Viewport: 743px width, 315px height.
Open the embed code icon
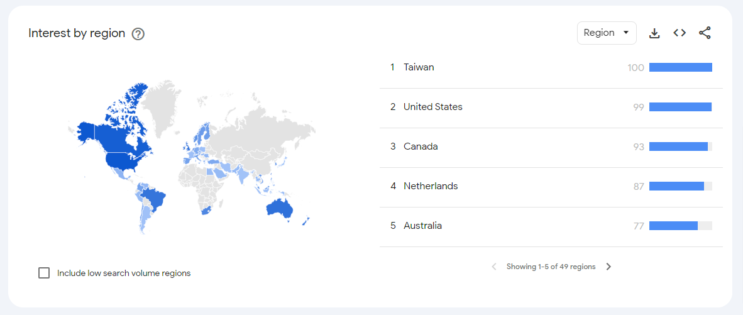pos(680,33)
